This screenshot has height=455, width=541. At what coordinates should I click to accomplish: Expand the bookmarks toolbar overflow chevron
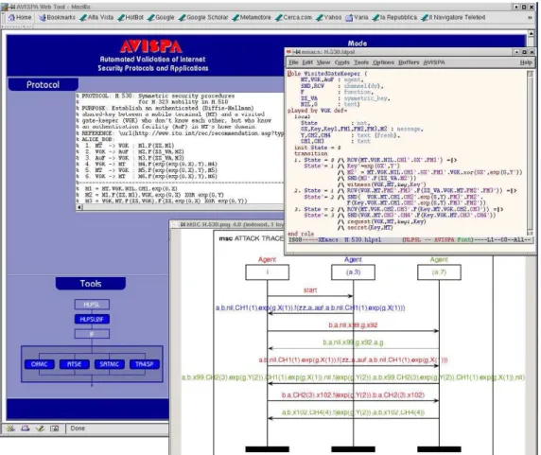coord(530,18)
